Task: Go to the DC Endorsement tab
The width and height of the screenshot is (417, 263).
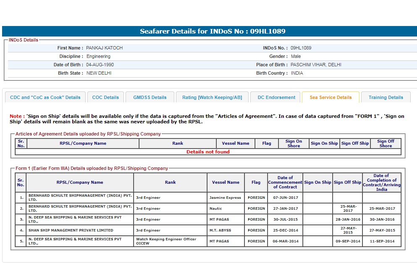Action: click(276, 97)
